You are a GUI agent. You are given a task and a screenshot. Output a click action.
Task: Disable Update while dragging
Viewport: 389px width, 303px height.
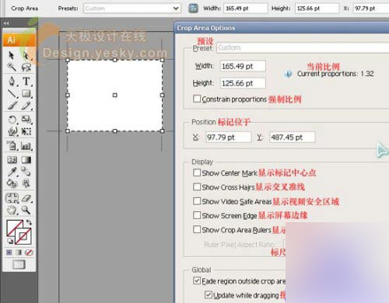pos(209,294)
